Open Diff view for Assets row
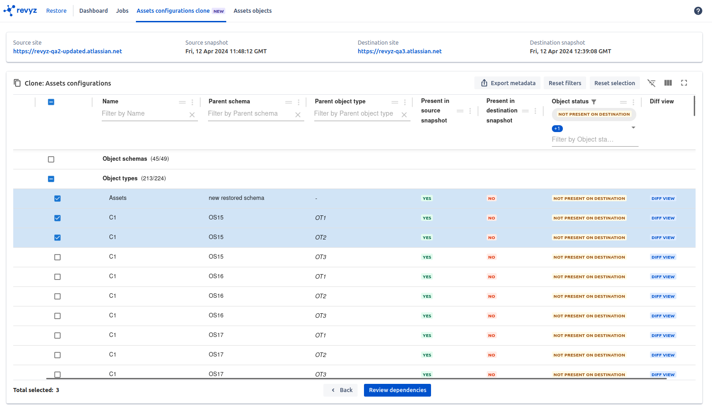The height and width of the screenshot is (413, 712). coord(663,199)
